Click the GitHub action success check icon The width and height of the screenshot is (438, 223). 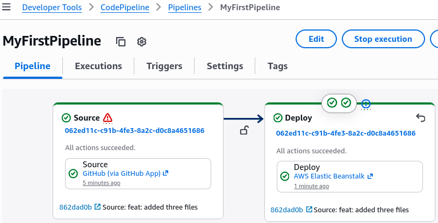point(73,173)
